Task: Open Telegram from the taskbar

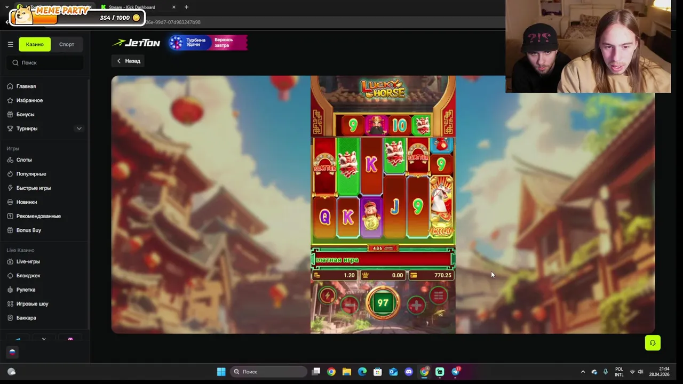Action: point(455,372)
